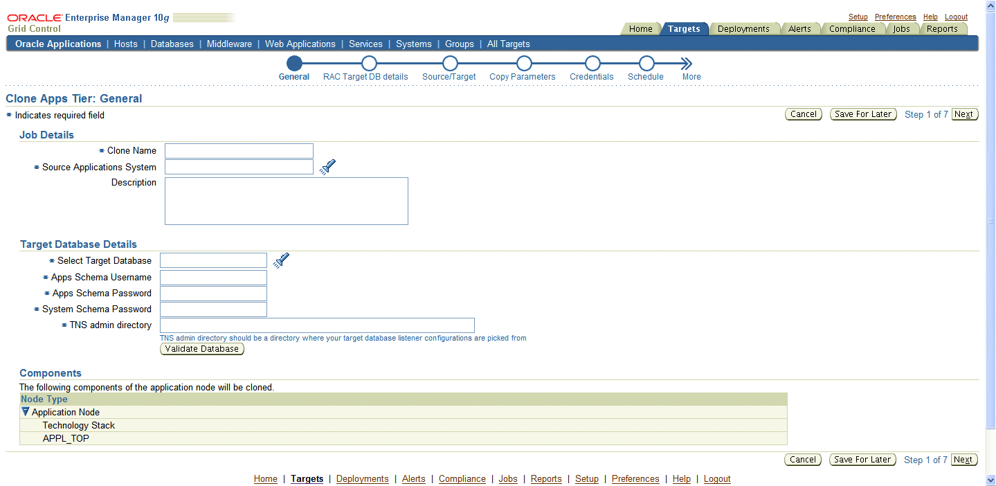Select Services in the subtab bar

pos(365,44)
